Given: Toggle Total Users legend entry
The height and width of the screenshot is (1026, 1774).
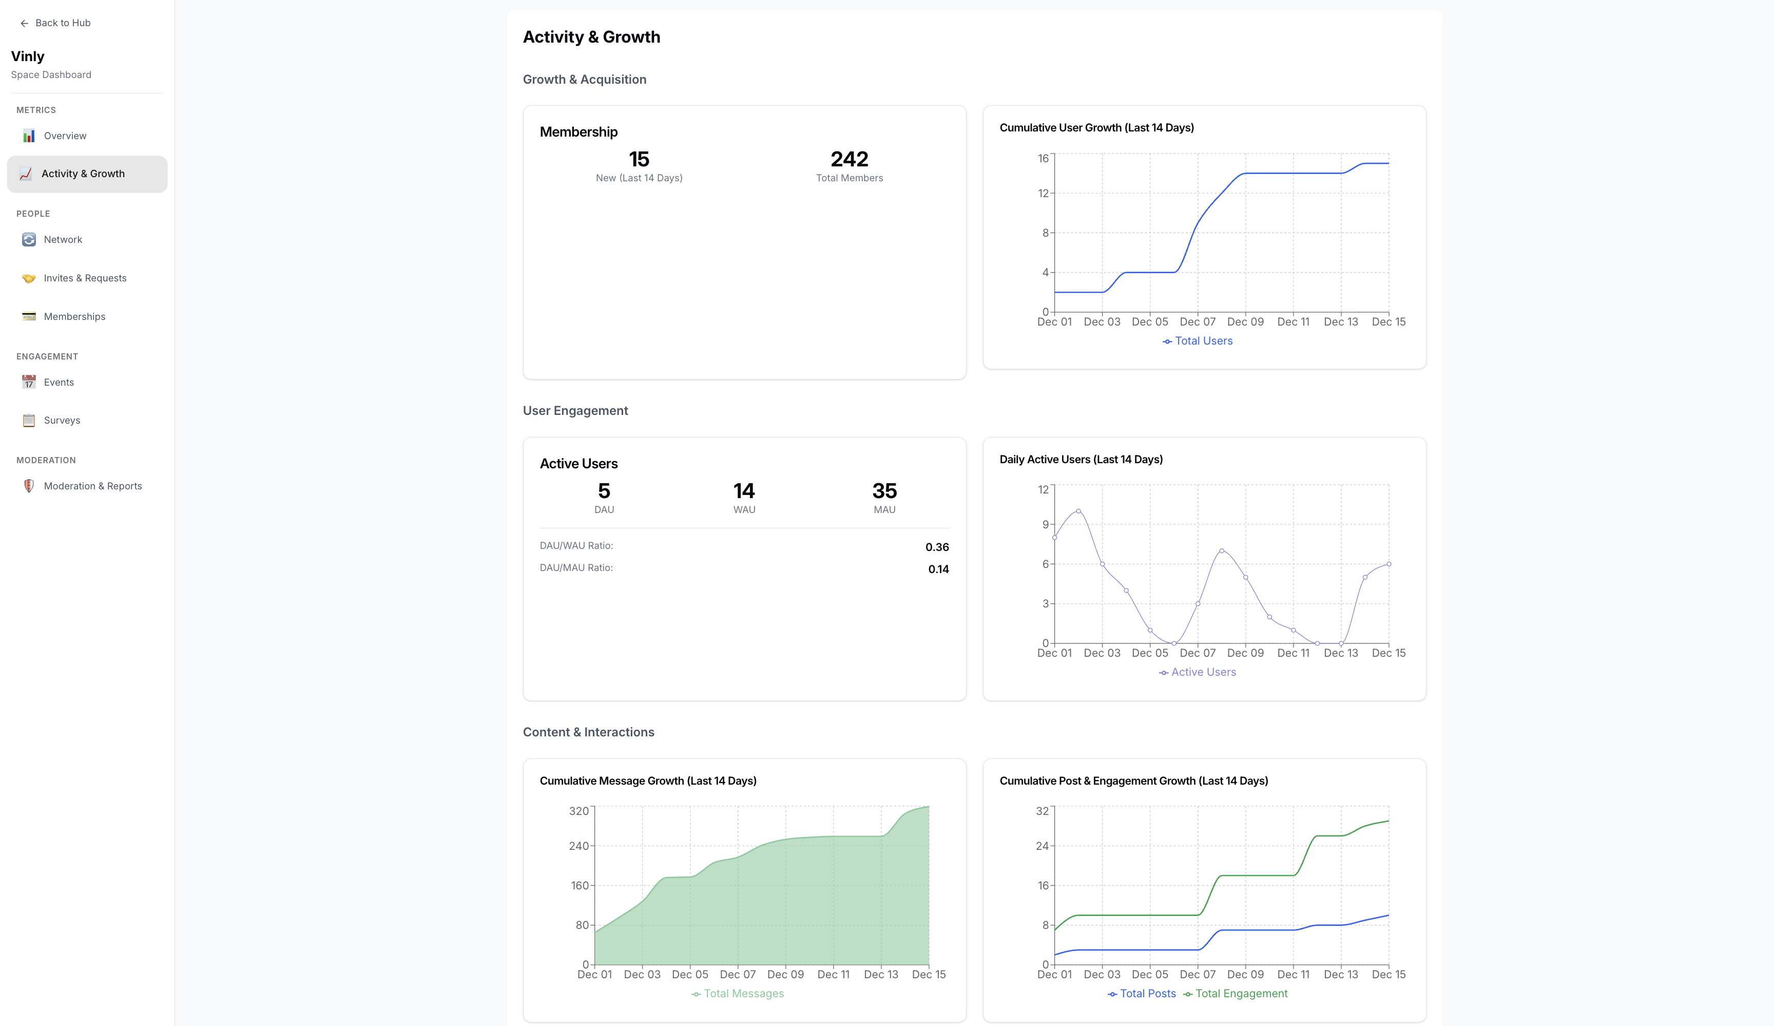Looking at the screenshot, I should (1198, 341).
